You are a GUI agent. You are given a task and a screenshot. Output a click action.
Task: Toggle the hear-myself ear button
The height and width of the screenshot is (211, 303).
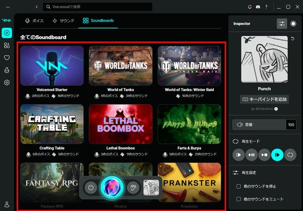tap(133, 187)
